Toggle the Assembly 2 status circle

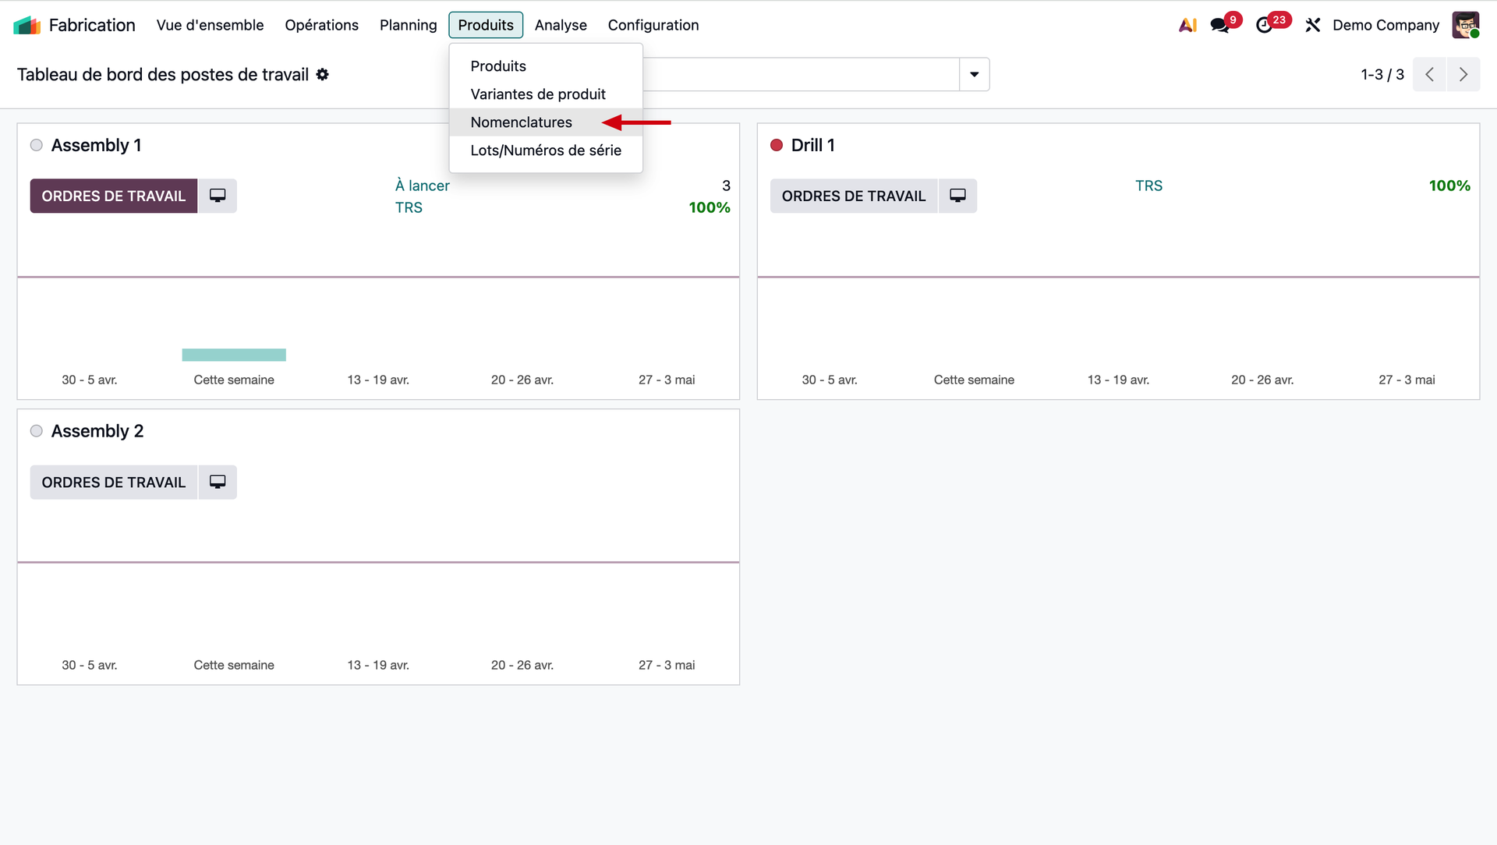click(x=37, y=431)
